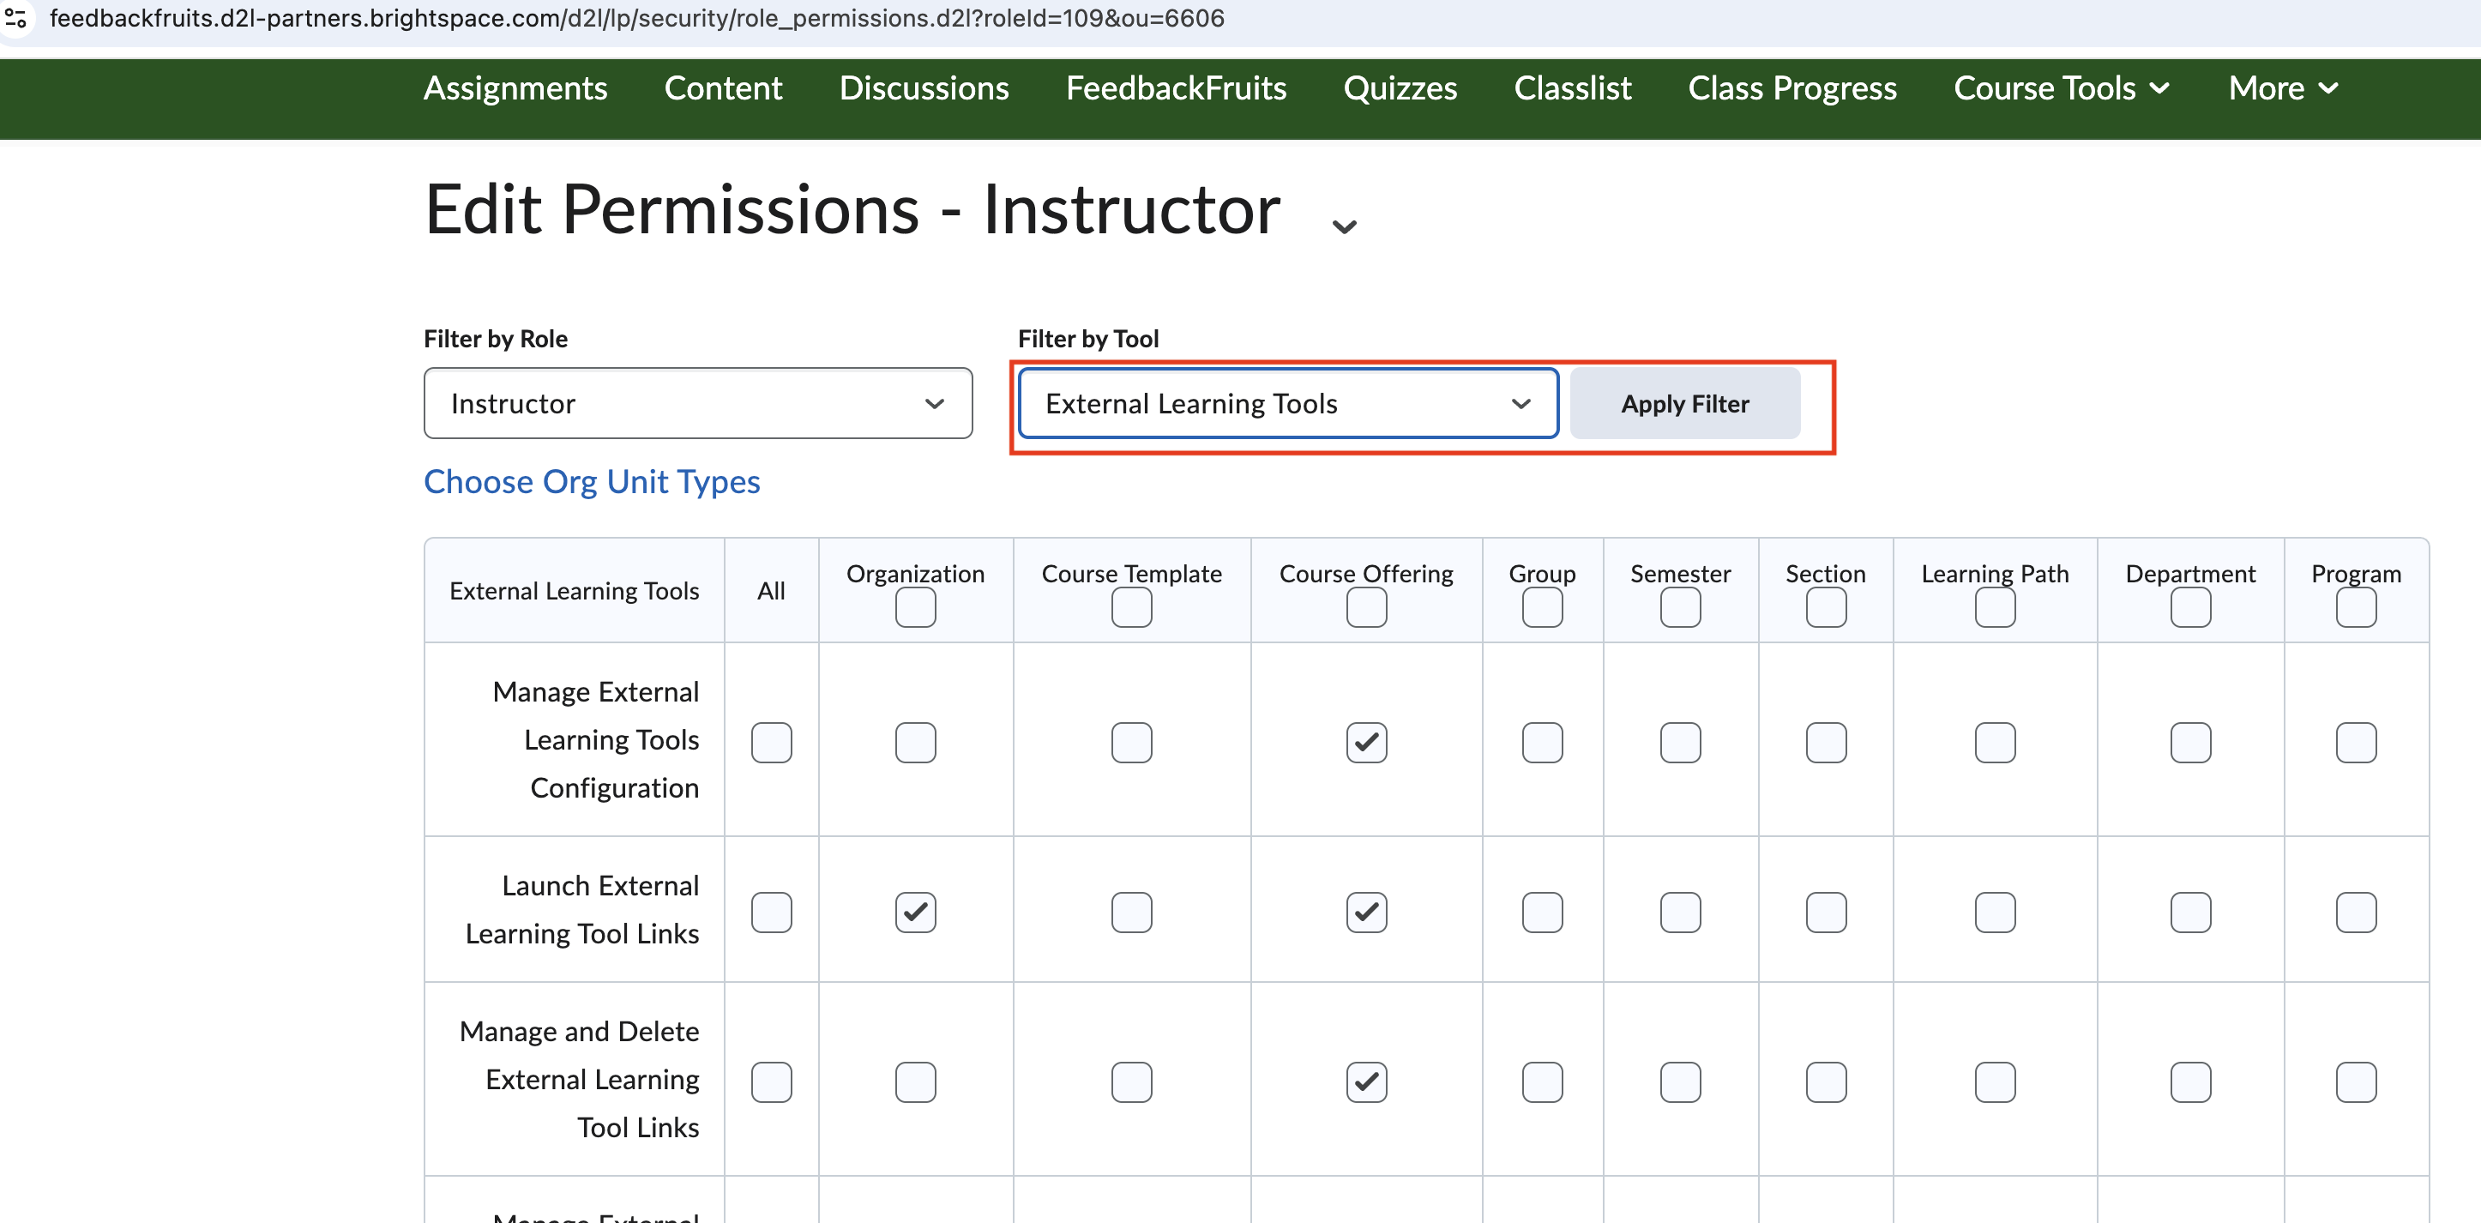Viewport: 2481px width, 1223px height.
Task: Check the Program column header checkbox
Action: (2356, 606)
